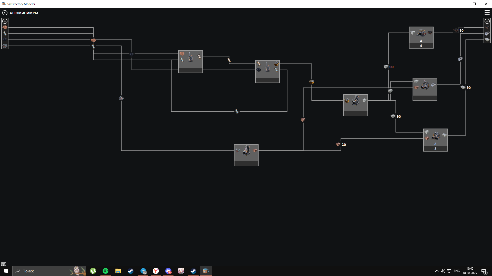
Task: Select the aluminum casing node on output line
Action: (460, 59)
